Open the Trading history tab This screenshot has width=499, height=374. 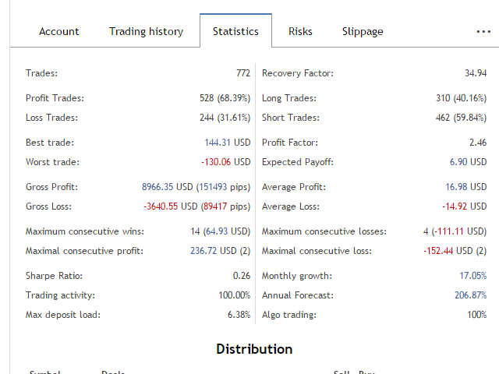click(x=146, y=32)
